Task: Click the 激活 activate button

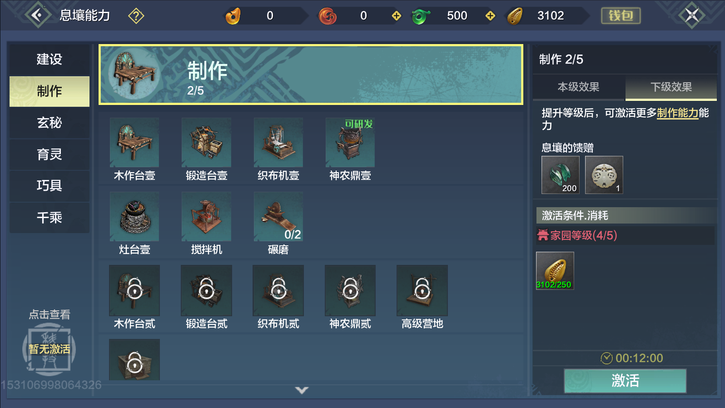Action: pyautogui.click(x=625, y=380)
